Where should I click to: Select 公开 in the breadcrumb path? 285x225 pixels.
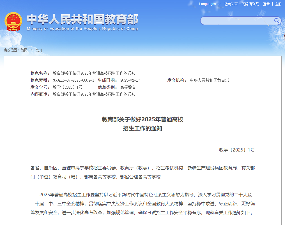click(x=39, y=50)
